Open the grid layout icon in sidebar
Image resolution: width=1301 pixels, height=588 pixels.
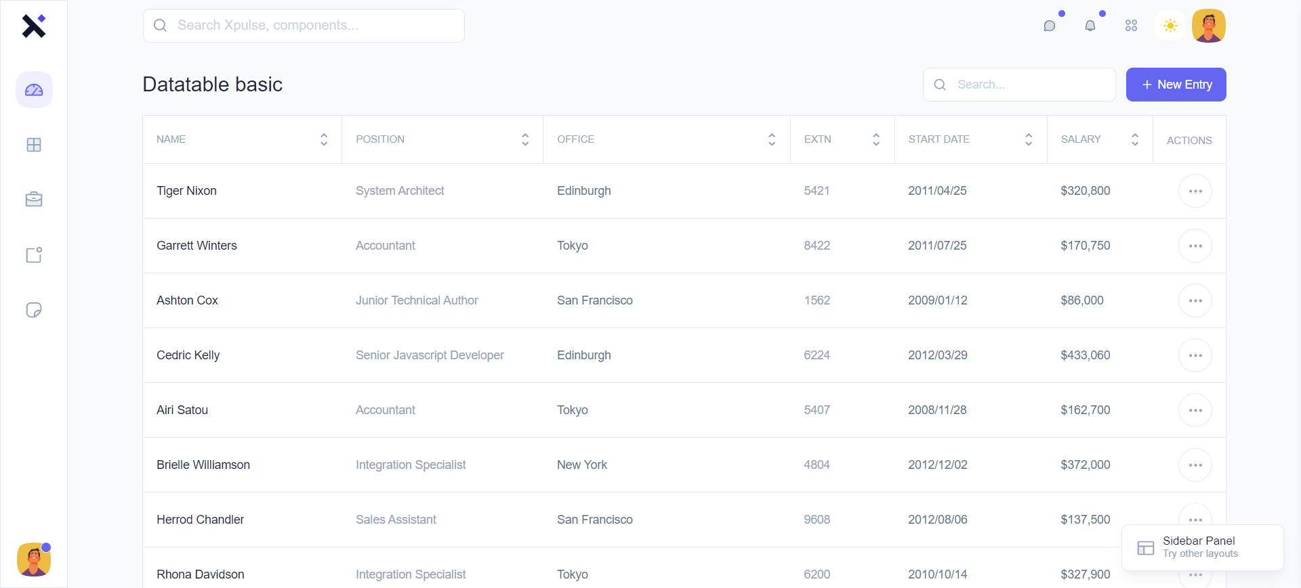point(34,145)
